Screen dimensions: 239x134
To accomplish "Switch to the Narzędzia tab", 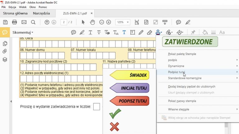I will (x=41, y=13).
